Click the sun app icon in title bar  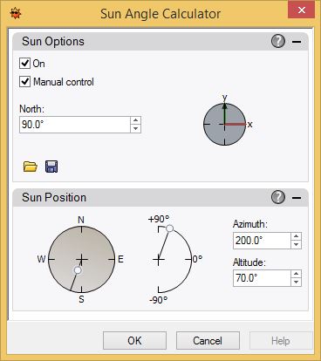(16, 13)
